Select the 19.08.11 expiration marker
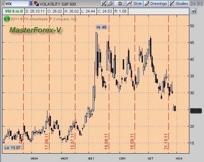204x162 pixels. click(106, 141)
